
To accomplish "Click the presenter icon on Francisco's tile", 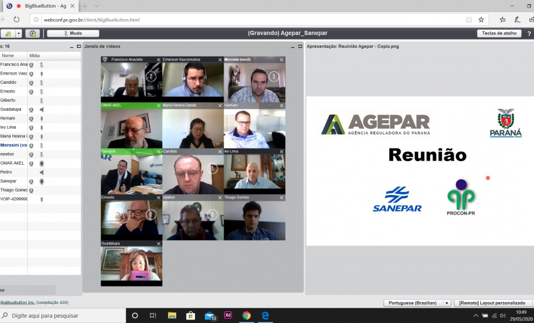I will click(x=105, y=60).
